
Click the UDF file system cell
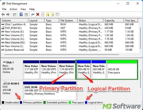click(x=63, y=28)
